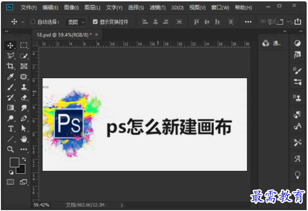Open the 图层(L) menu
The image size is (308, 211).
click(92, 7)
